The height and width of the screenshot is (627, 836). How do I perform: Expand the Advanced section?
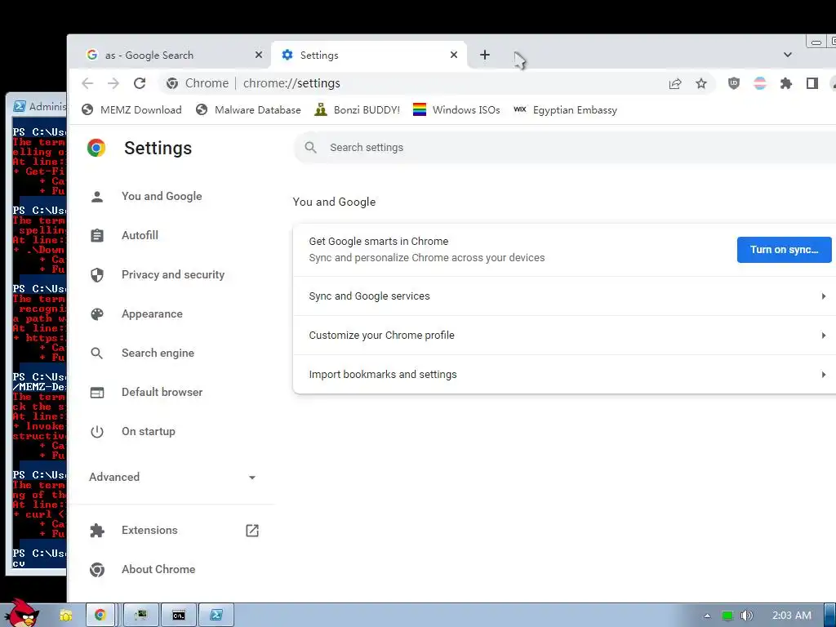[x=173, y=477]
